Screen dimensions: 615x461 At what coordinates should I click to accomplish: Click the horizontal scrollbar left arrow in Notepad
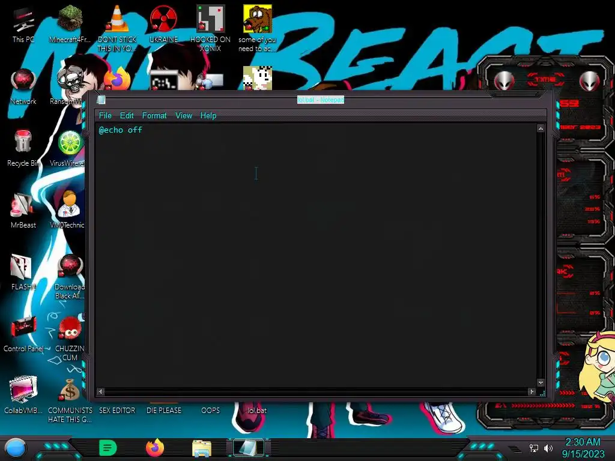(x=101, y=391)
